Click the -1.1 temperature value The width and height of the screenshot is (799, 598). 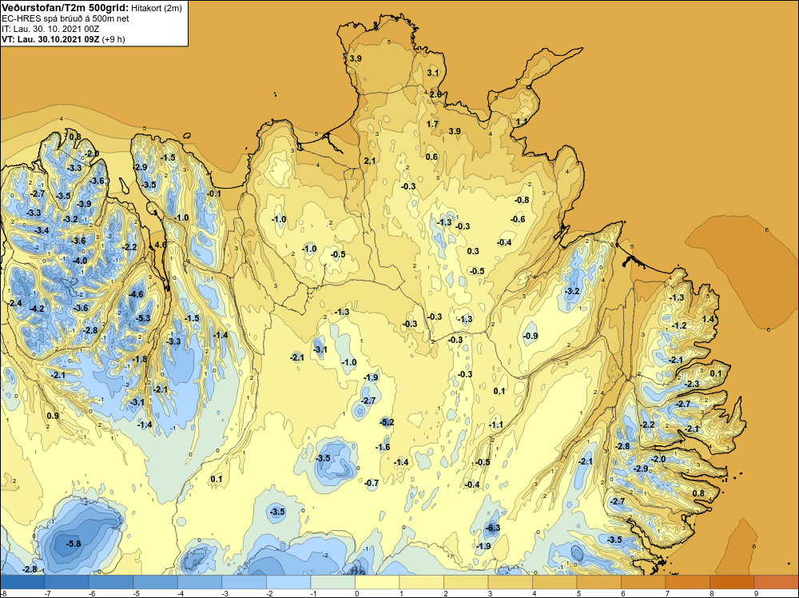coord(496,425)
